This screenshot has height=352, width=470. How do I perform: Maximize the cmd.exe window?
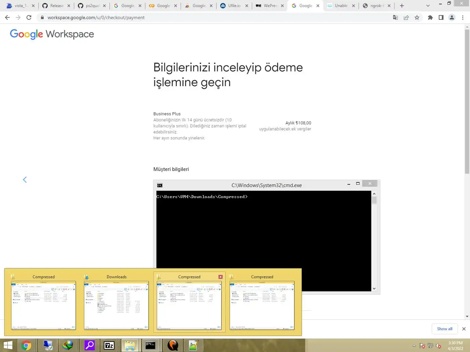pyautogui.click(x=358, y=184)
